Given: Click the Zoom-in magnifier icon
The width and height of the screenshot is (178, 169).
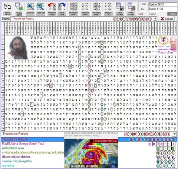Looking at the screenshot, I should (30, 7).
